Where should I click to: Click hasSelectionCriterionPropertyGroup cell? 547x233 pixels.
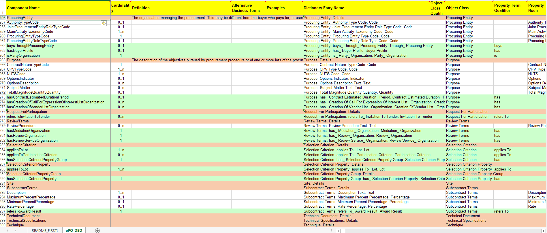[58, 160]
